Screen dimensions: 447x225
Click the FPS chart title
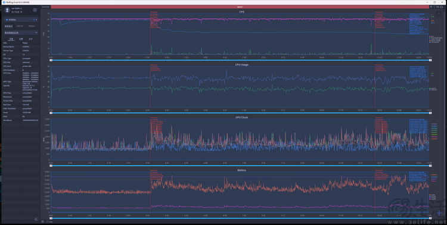[241, 12]
